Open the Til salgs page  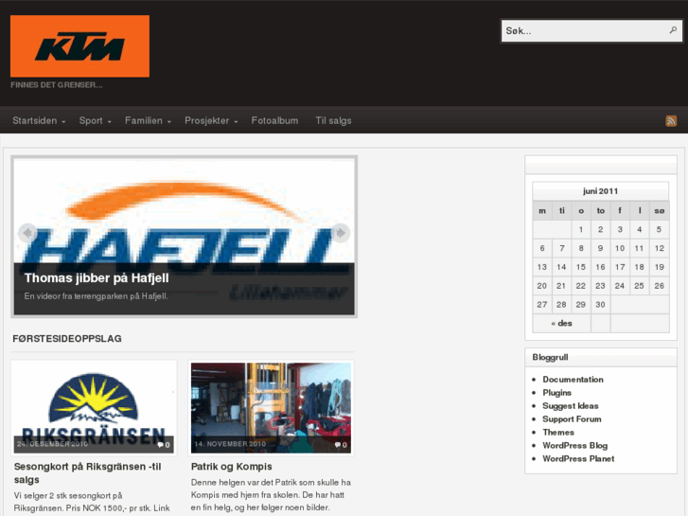[x=333, y=121]
